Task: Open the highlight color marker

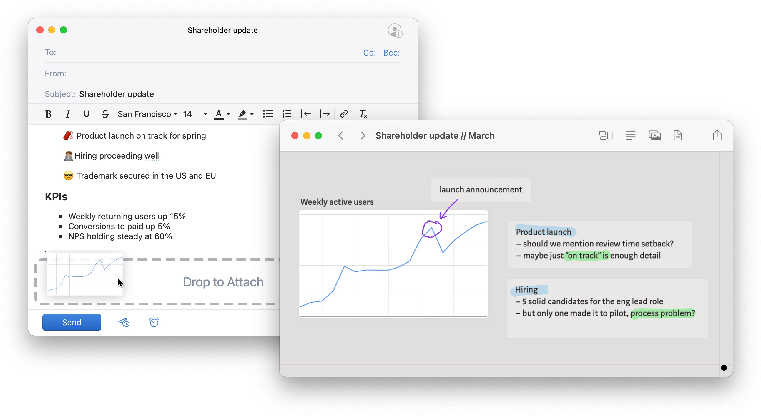Action: pos(242,114)
